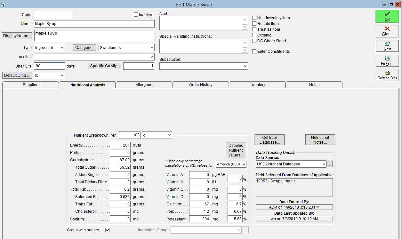Click the Sodium mg value field

120,219
